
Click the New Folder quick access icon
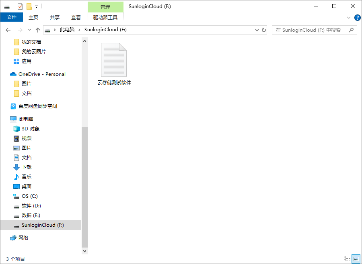[29, 6]
